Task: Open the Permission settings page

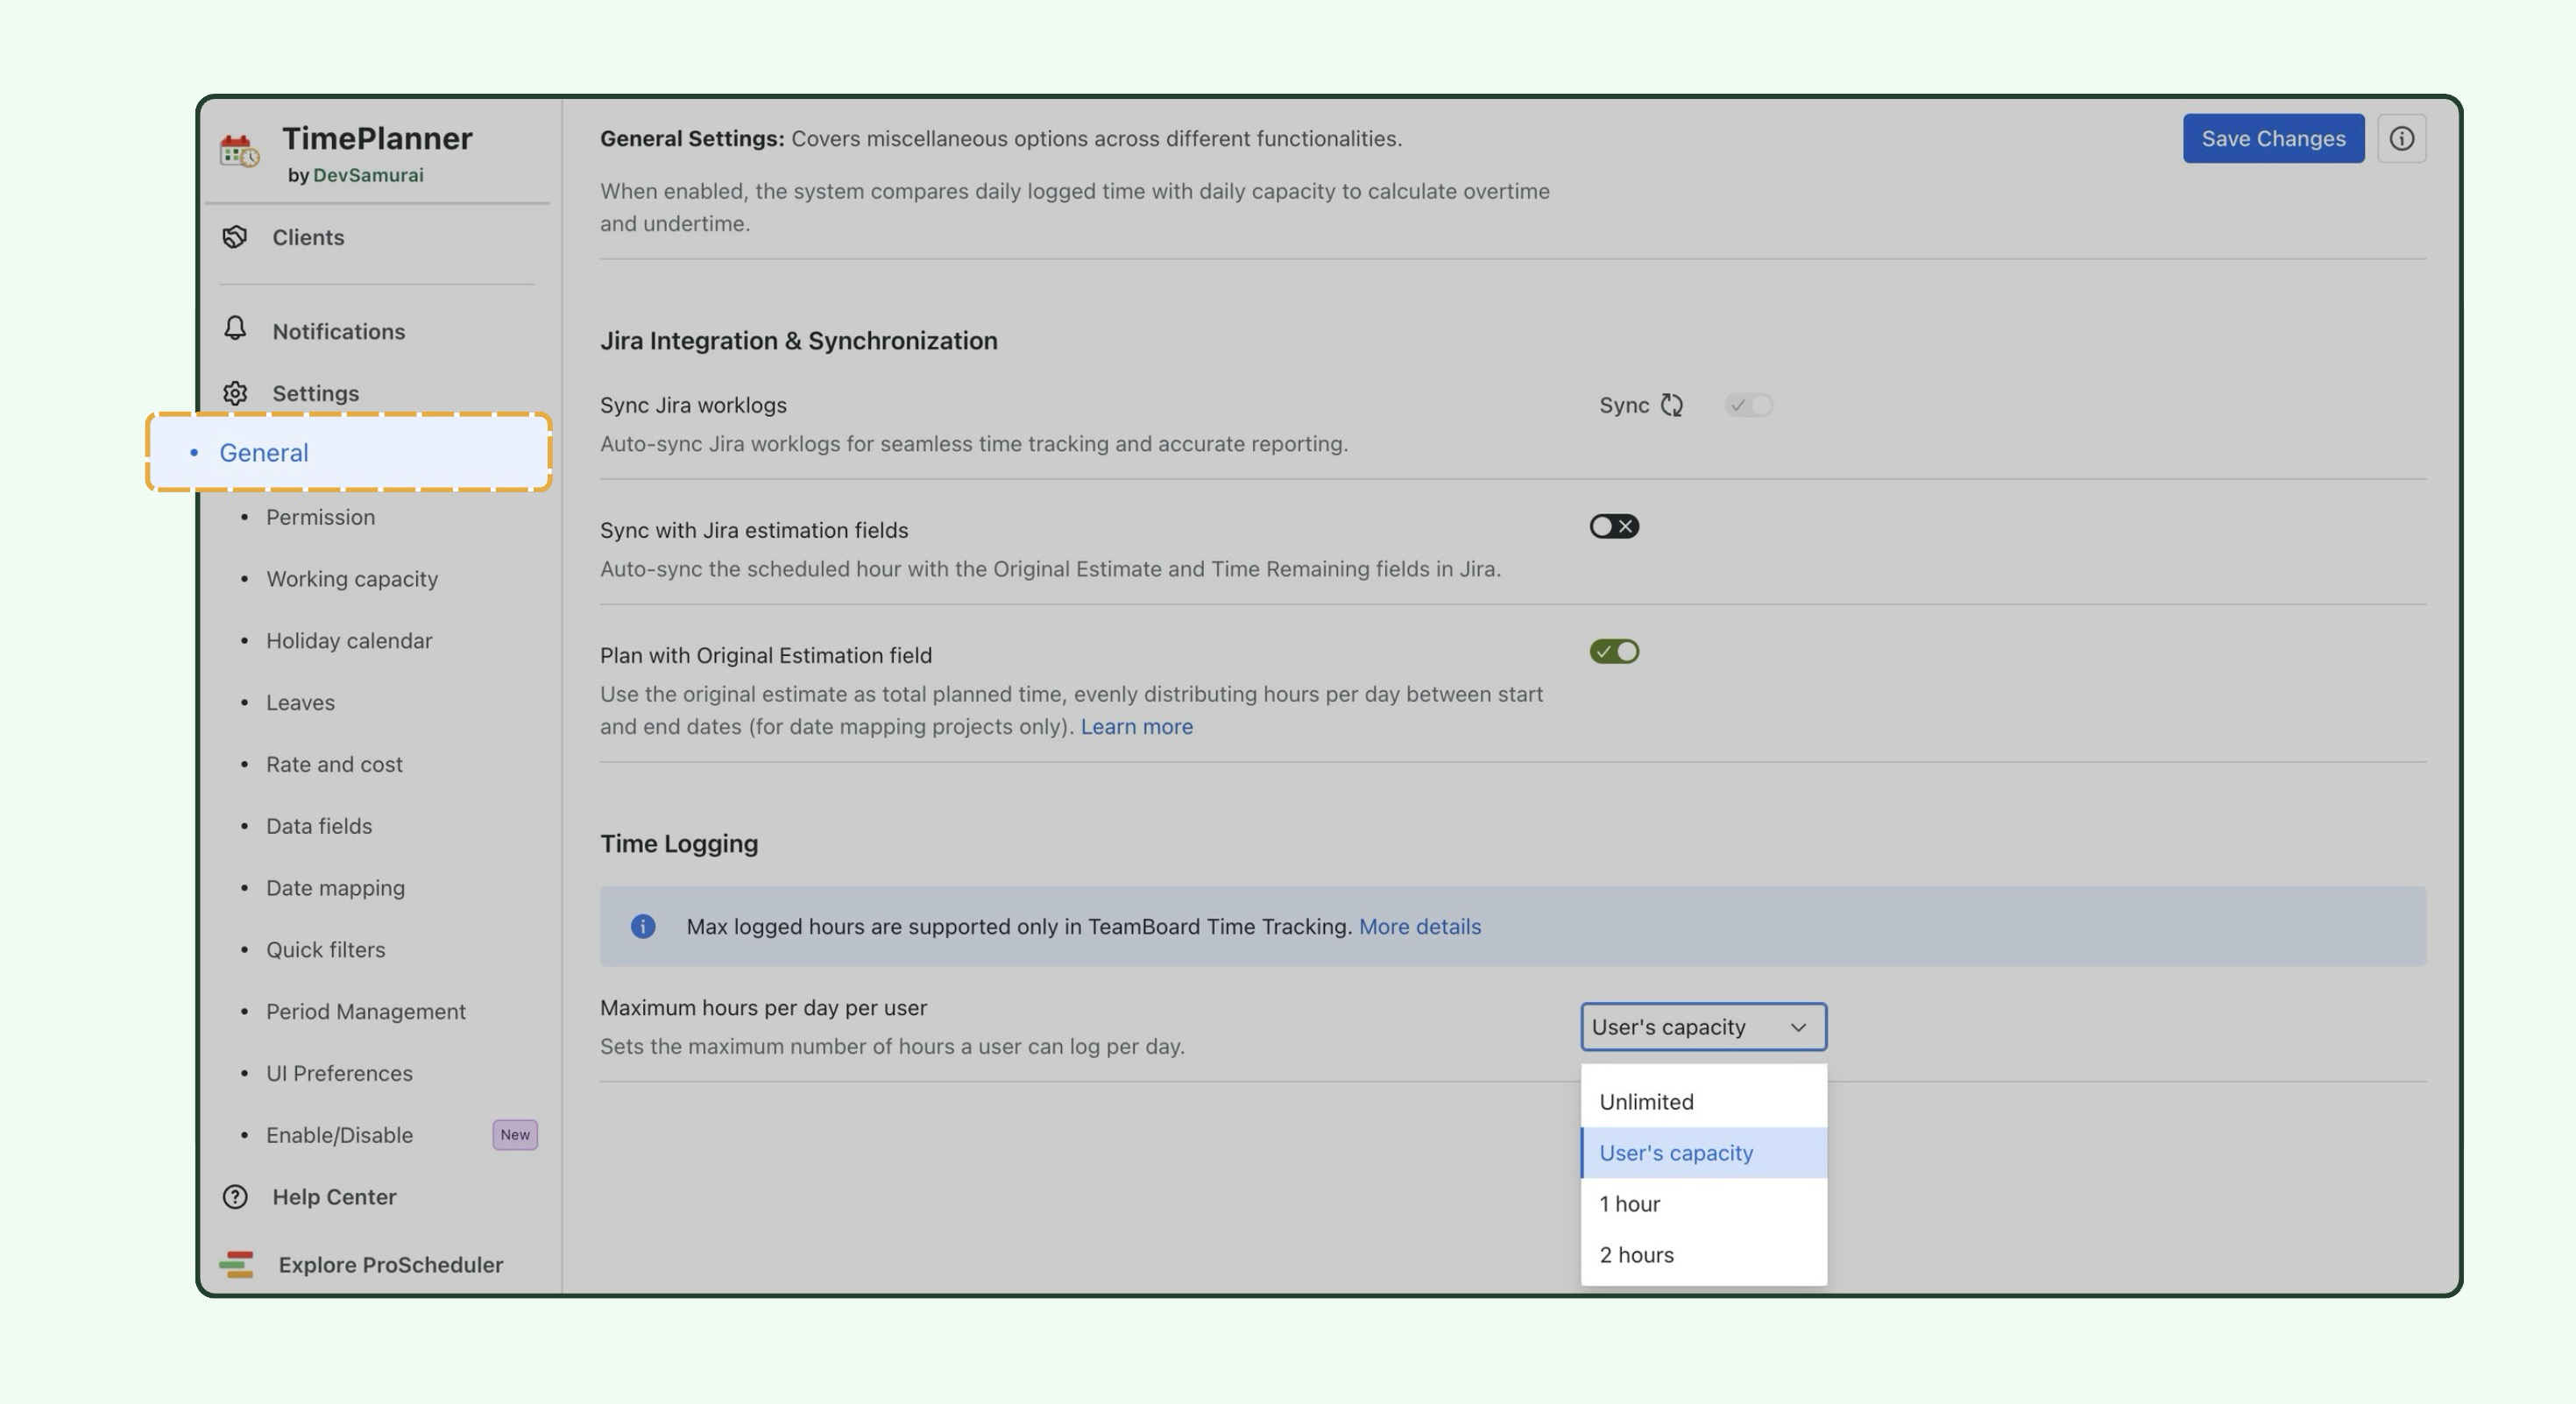Action: 320,517
